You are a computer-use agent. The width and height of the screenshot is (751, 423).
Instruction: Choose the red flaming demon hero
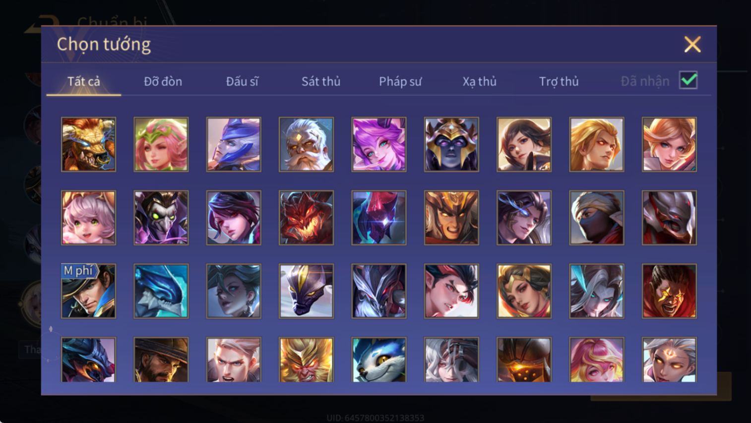pyautogui.click(x=306, y=218)
